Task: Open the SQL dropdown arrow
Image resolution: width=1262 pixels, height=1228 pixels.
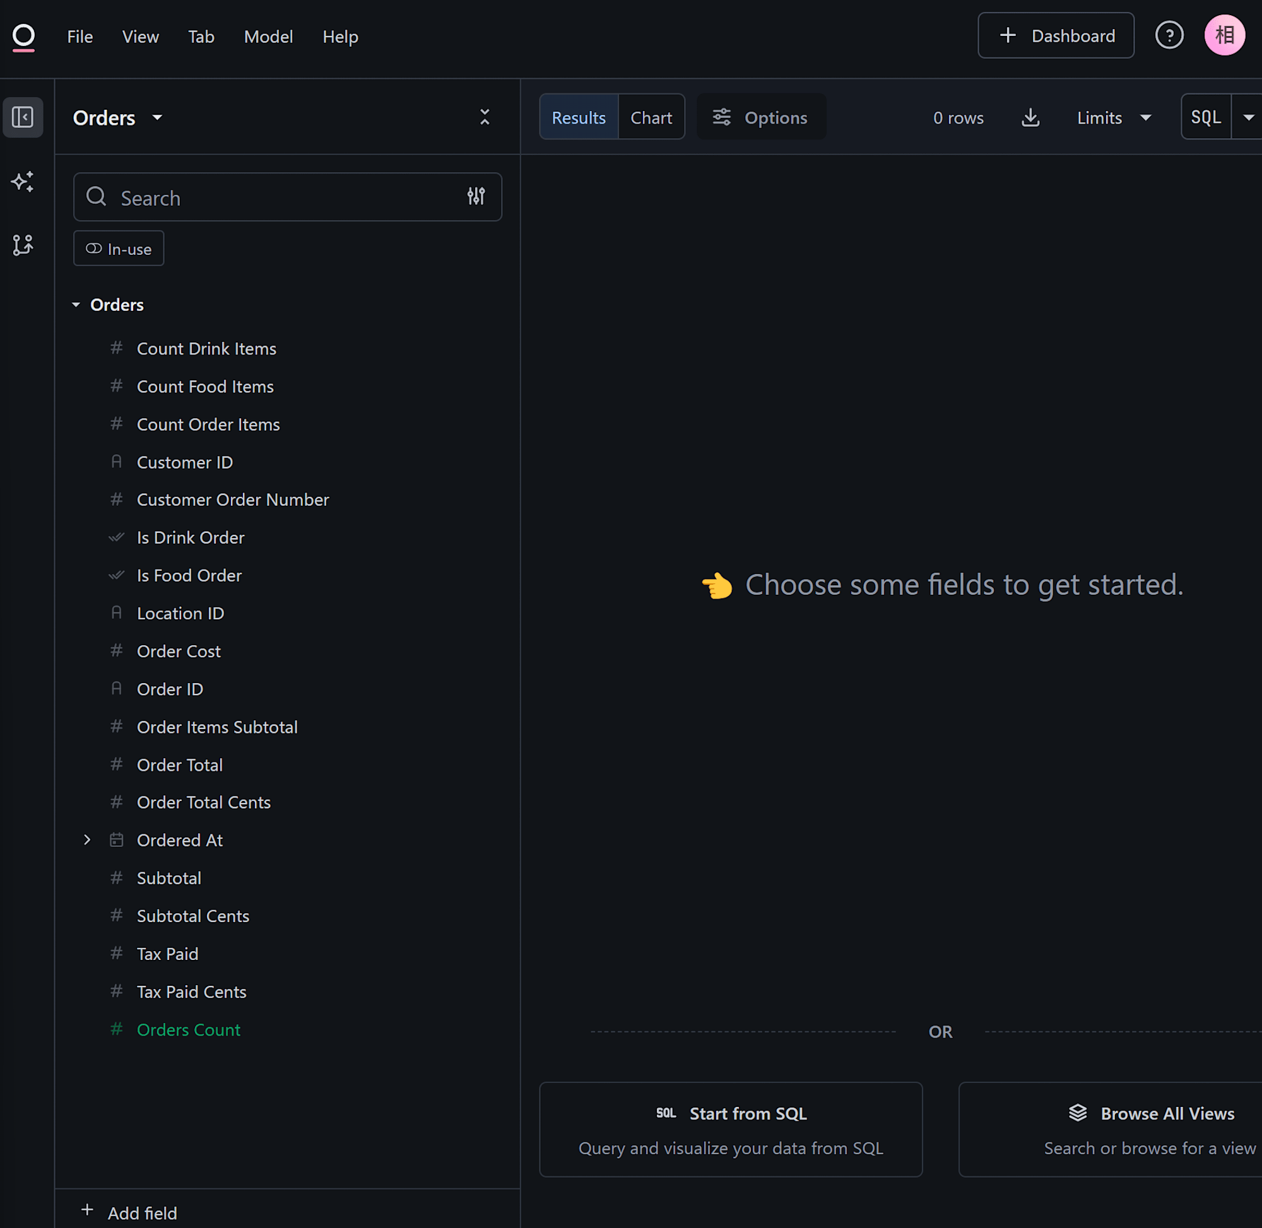Action: tap(1248, 117)
